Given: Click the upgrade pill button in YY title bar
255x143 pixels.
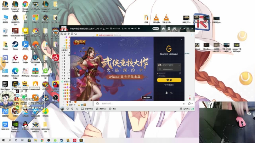Looking at the screenshot, I should point(155,29).
